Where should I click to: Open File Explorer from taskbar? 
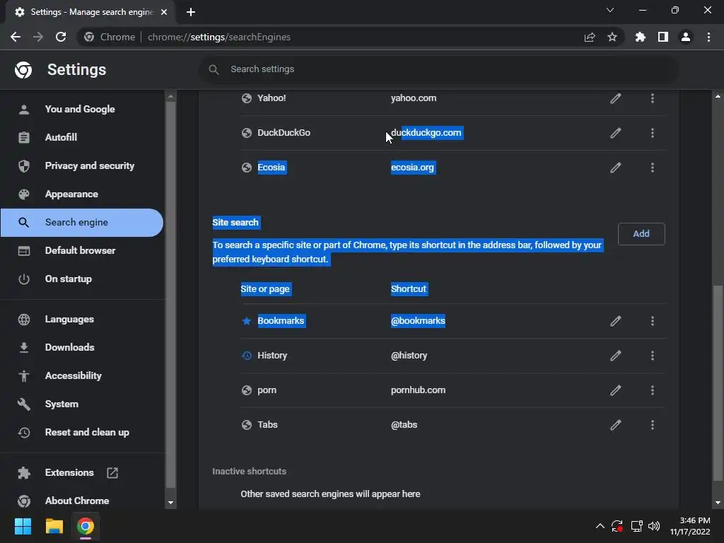(x=54, y=526)
